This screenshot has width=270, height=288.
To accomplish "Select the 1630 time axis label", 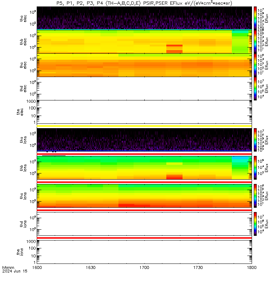I will (x=91, y=267).
